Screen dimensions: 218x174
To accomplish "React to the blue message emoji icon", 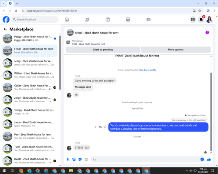I will [x=105, y=127].
